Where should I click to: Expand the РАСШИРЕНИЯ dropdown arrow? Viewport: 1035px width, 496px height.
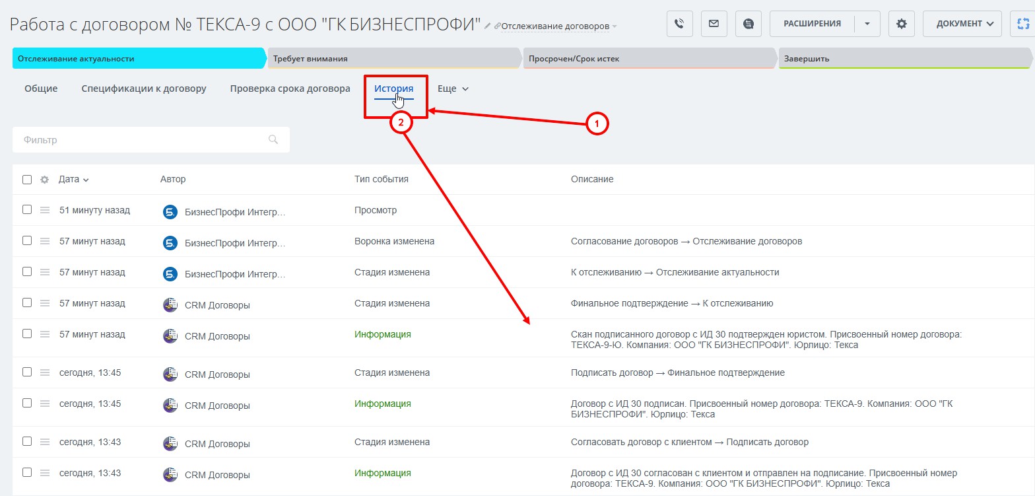coord(867,24)
